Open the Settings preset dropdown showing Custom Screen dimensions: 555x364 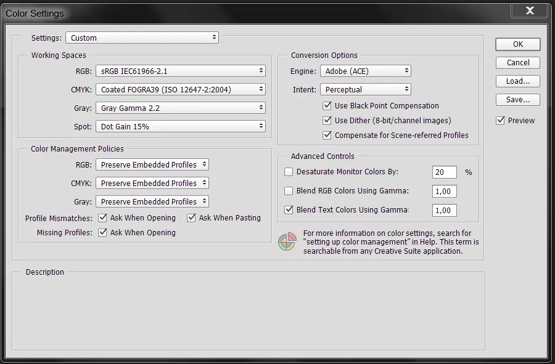click(x=142, y=38)
